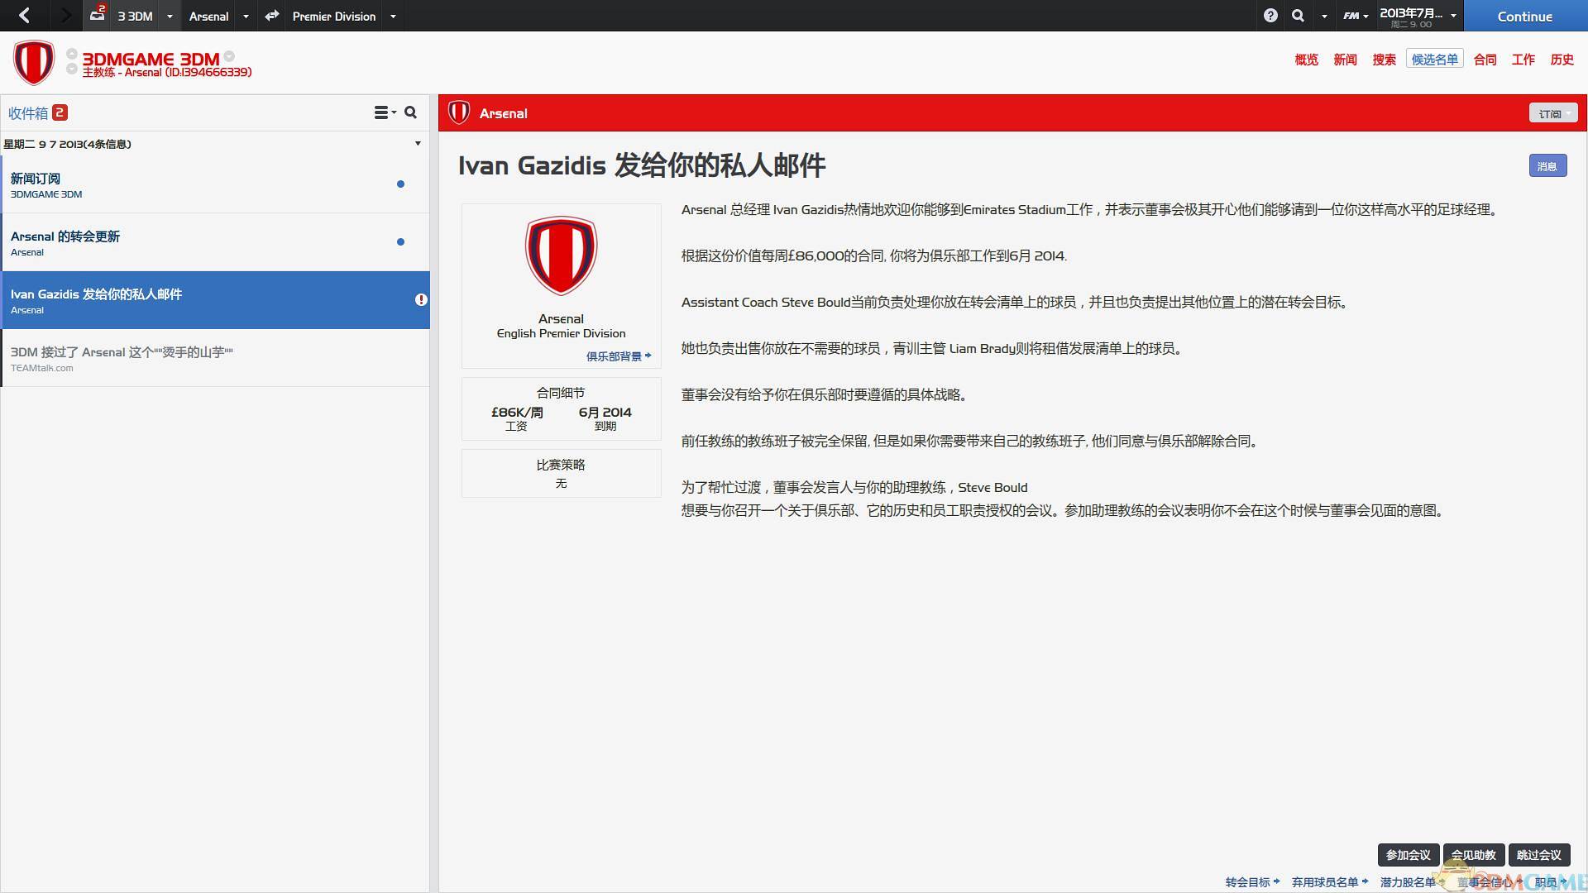Click the Continue button
This screenshot has width=1588, height=893.
click(x=1523, y=16)
